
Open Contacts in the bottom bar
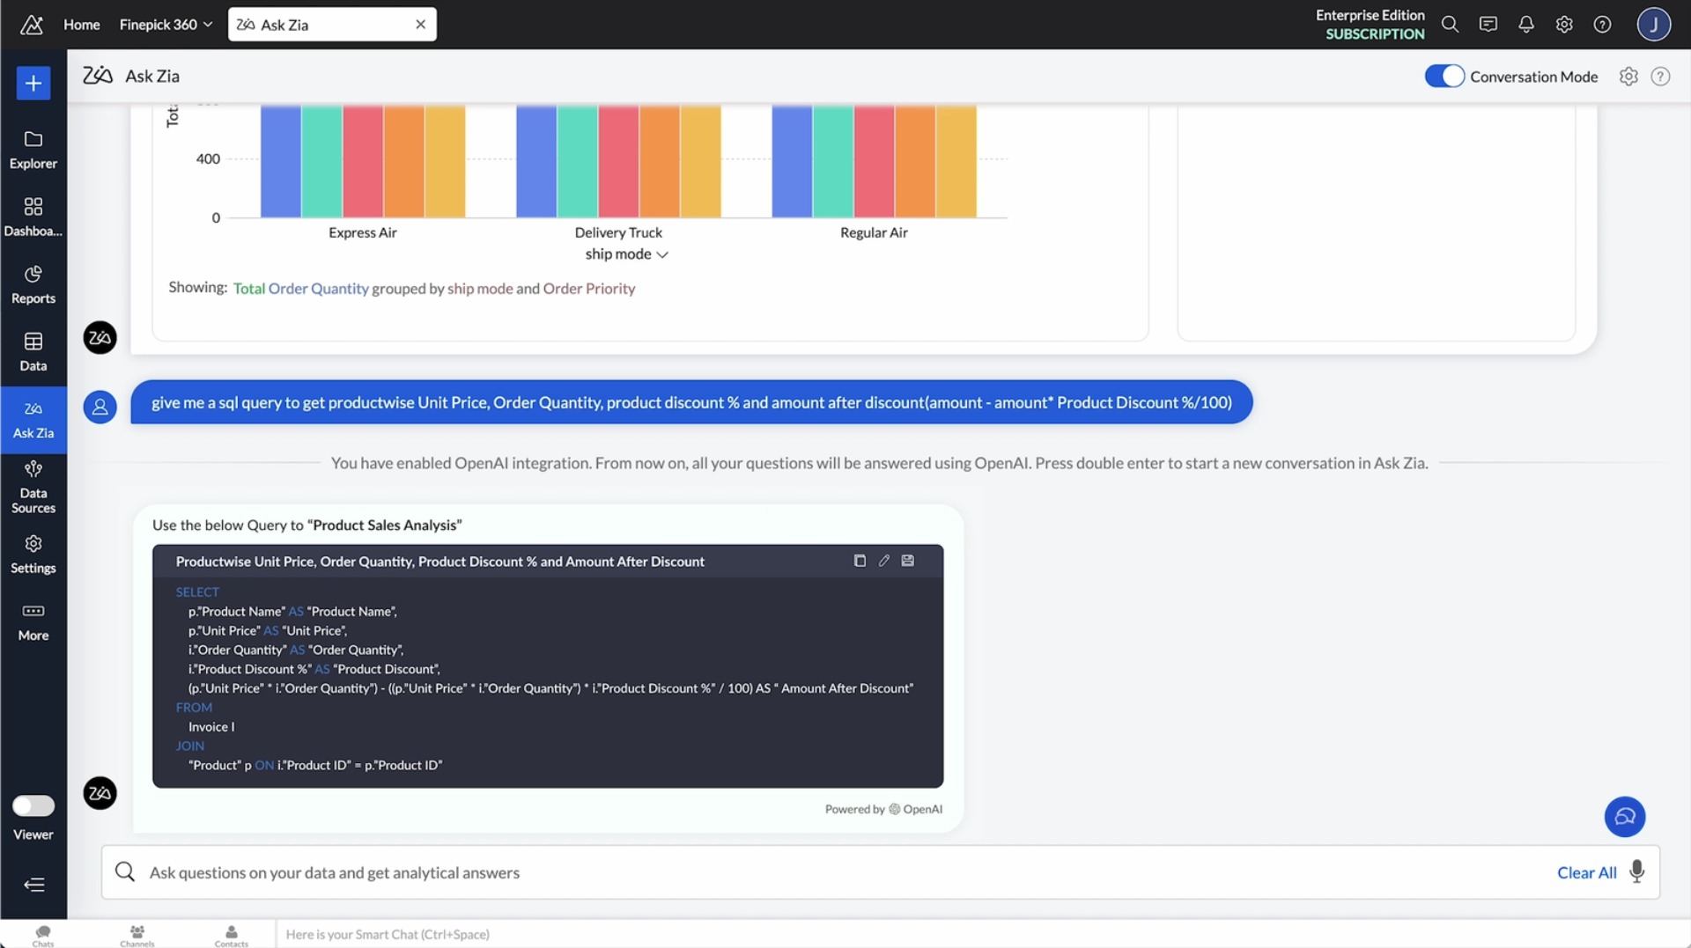tap(231, 936)
